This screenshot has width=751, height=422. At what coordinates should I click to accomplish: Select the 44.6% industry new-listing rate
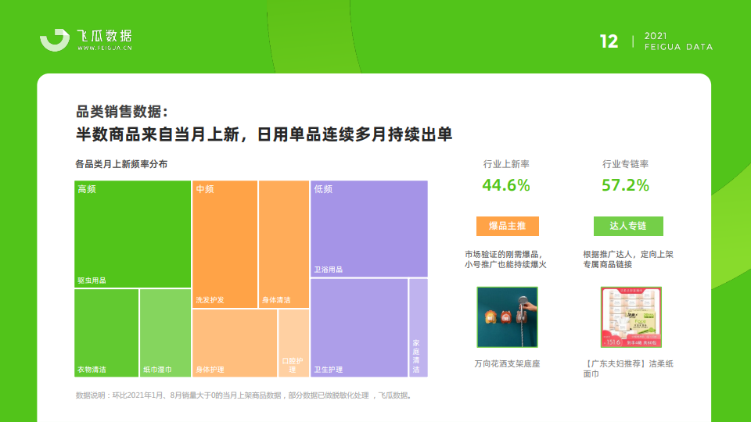point(506,185)
